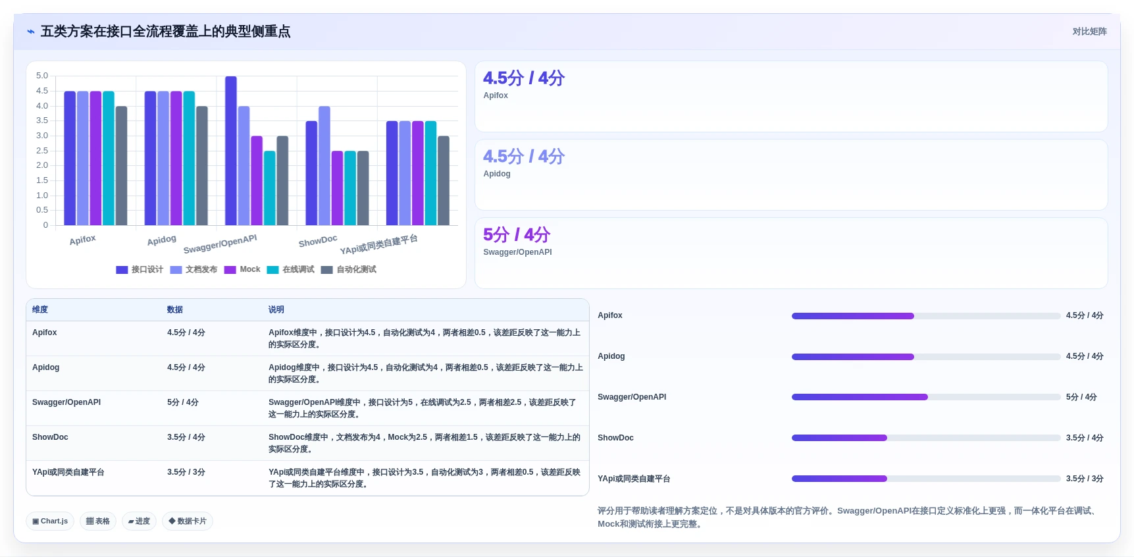Click the Swagger/OpenAPI description text in table
This screenshot has height=557, width=1134.
pyautogui.click(x=423, y=409)
